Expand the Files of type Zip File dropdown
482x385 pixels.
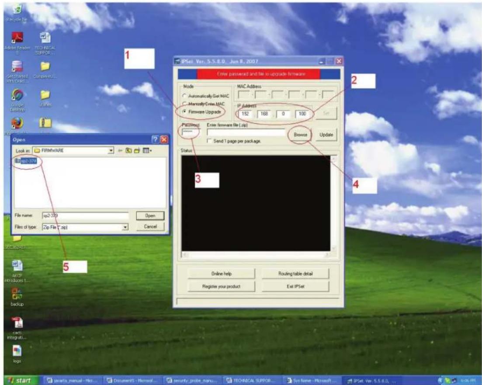click(125, 227)
